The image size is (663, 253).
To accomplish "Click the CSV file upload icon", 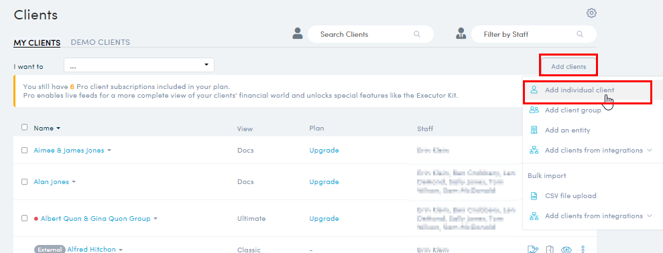I will [x=534, y=196].
